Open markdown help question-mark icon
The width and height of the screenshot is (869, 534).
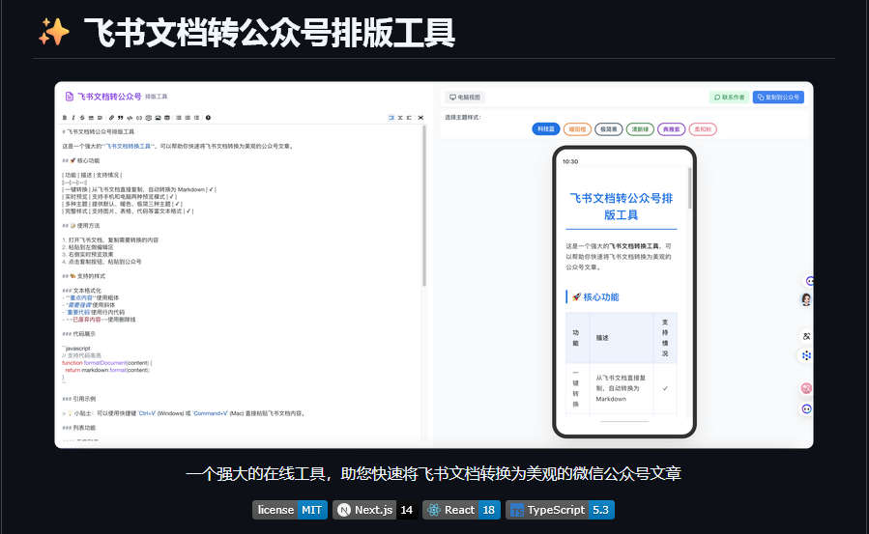pos(209,118)
